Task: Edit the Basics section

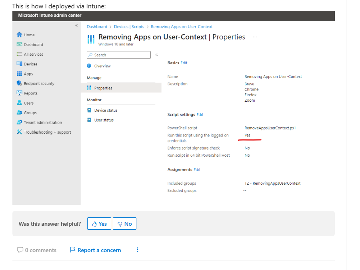Action: click(184, 63)
